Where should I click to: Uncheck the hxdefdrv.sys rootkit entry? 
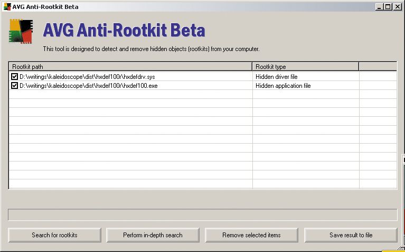tap(15, 77)
